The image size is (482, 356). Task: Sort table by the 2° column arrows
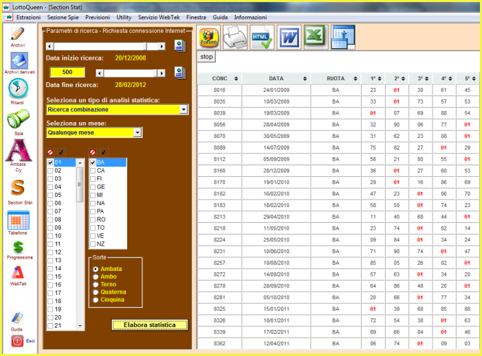403,79
